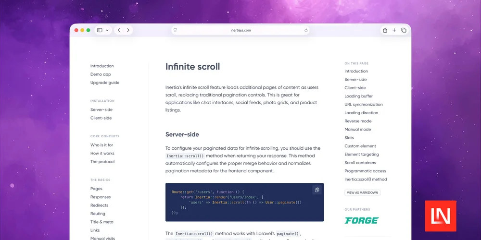Jump to Scroll containers section

point(360,163)
